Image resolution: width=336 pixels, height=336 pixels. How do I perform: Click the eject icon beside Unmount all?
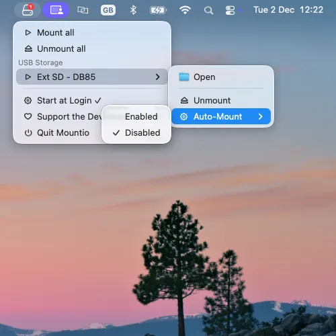pos(28,49)
